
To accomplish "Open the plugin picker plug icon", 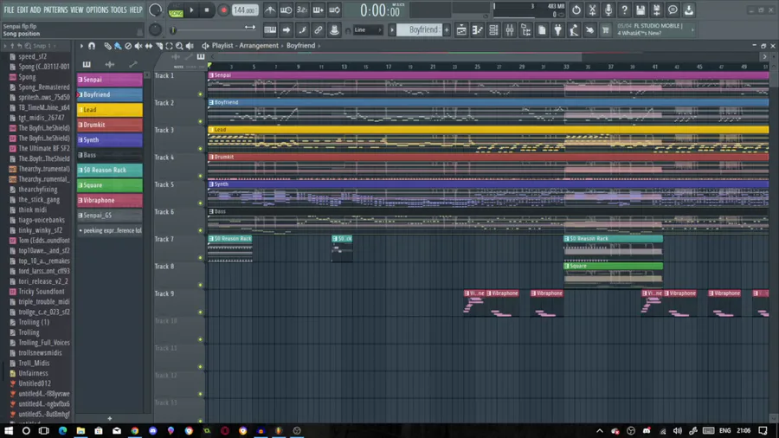I will pyautogui.click(x=558, y=30).
